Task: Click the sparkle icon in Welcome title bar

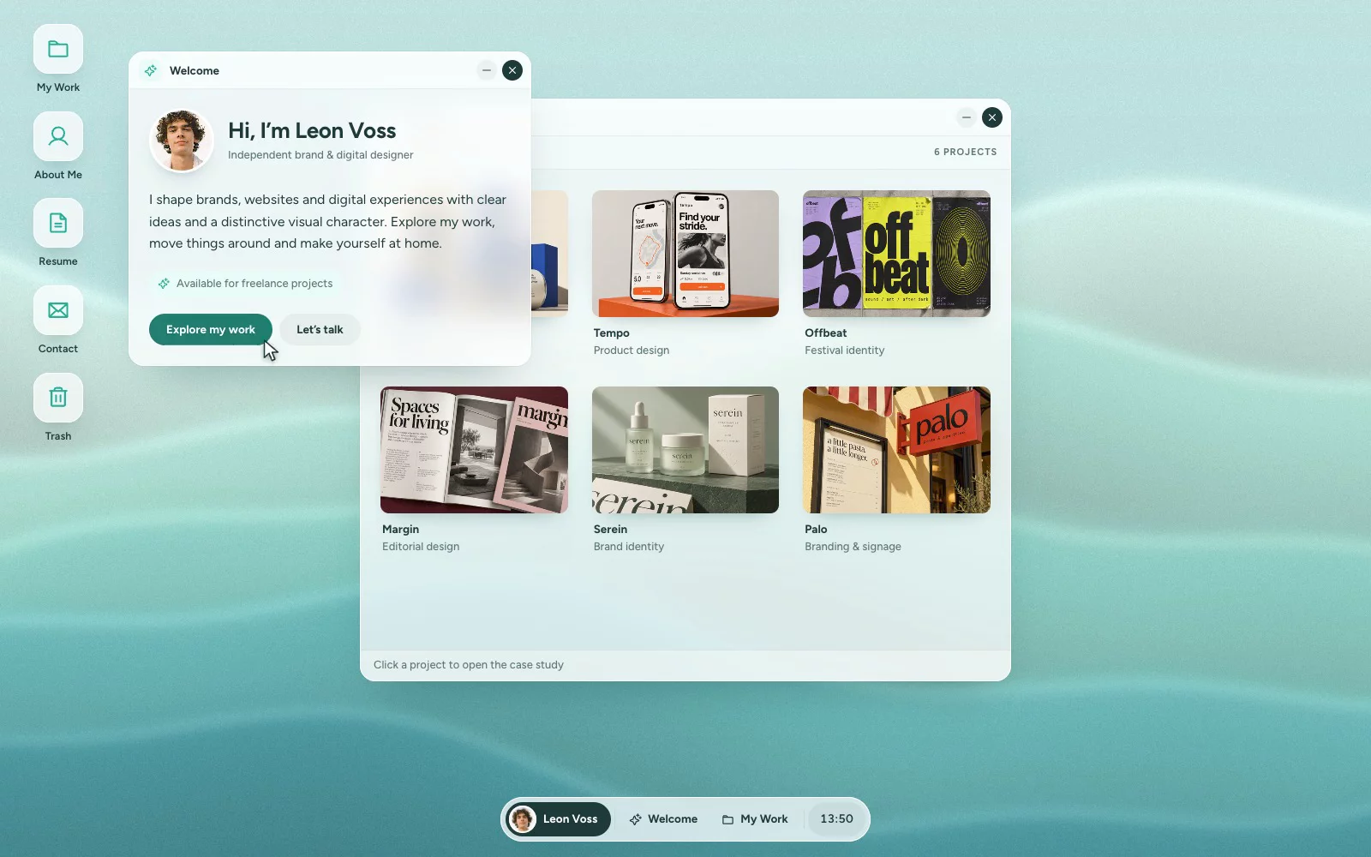Action: point(151,70)
